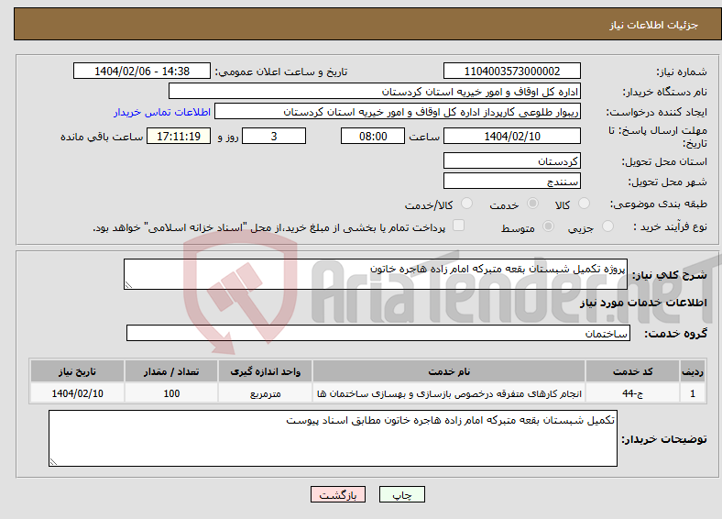
Task: Click the نام خدمت column header
Action: [449, 371]
